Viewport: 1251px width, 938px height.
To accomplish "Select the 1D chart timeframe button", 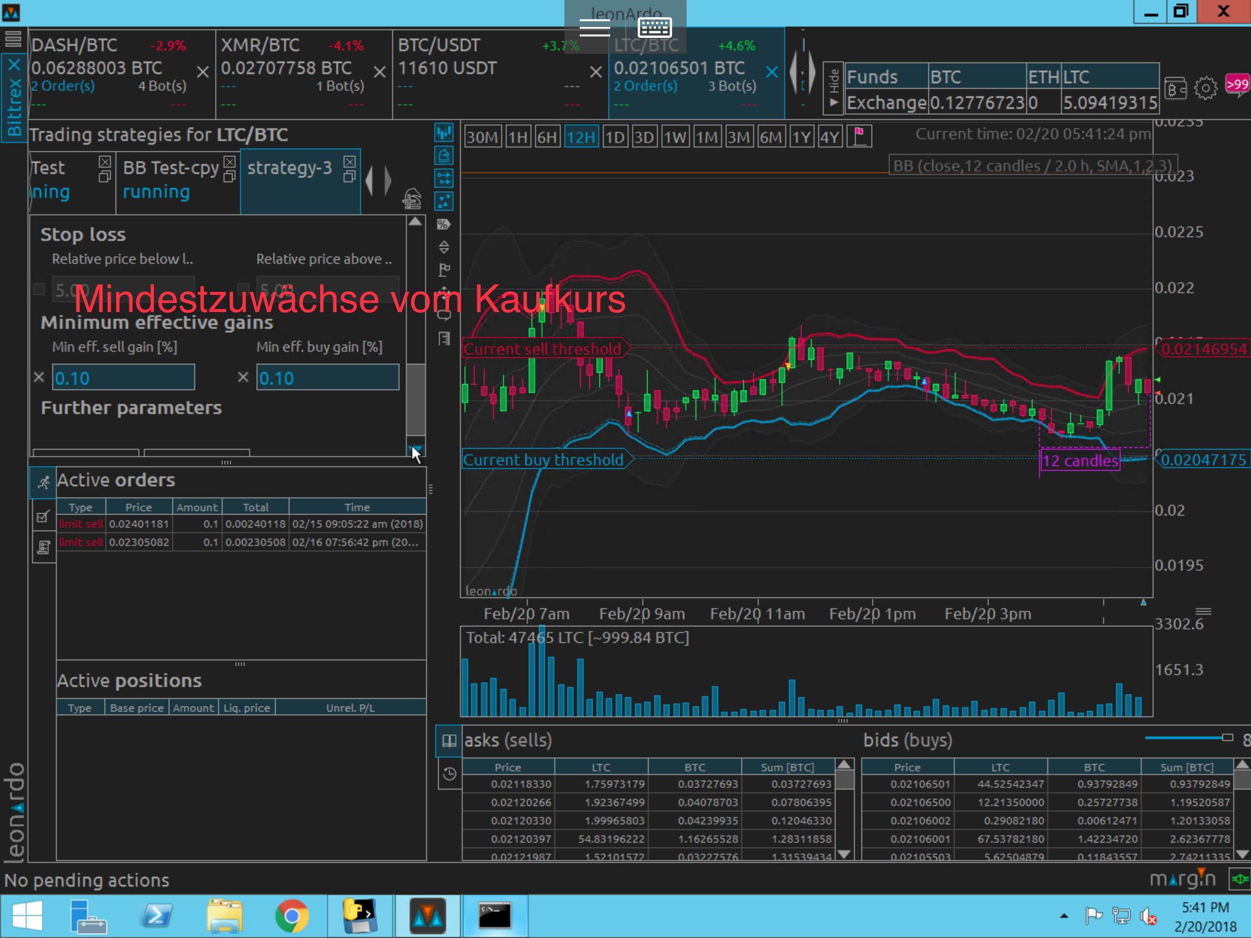I will [615, 137].
